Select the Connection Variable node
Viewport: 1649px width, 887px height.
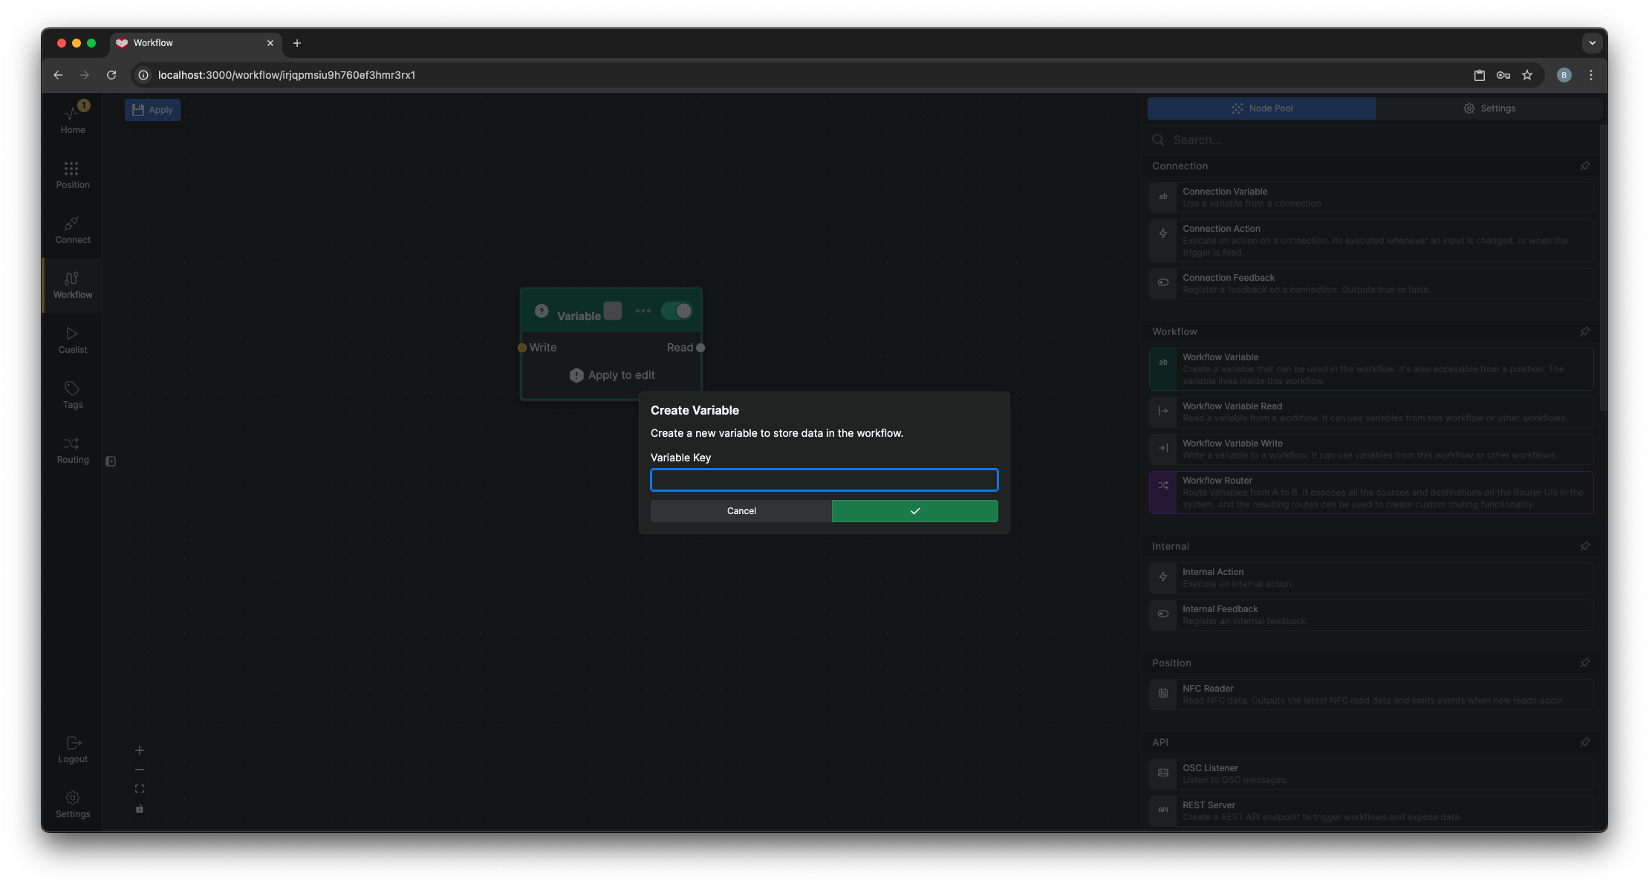1371,198
